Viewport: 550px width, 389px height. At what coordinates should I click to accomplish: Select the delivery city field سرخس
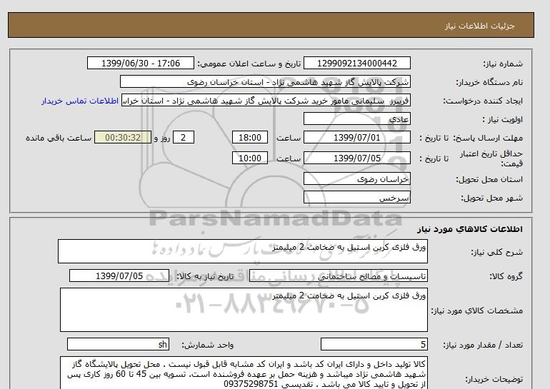coord(356,197)
